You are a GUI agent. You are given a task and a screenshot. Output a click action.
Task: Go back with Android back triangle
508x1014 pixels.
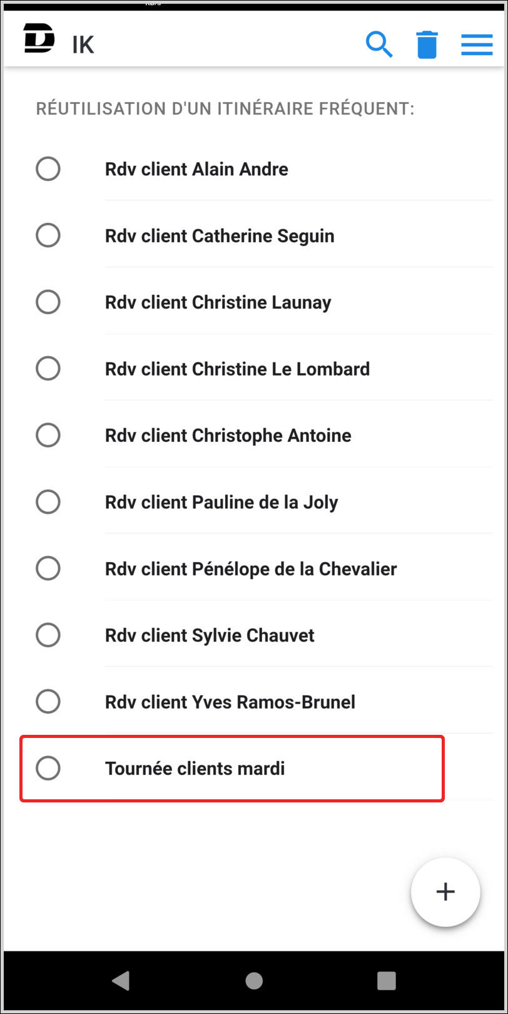click(121, 981)
